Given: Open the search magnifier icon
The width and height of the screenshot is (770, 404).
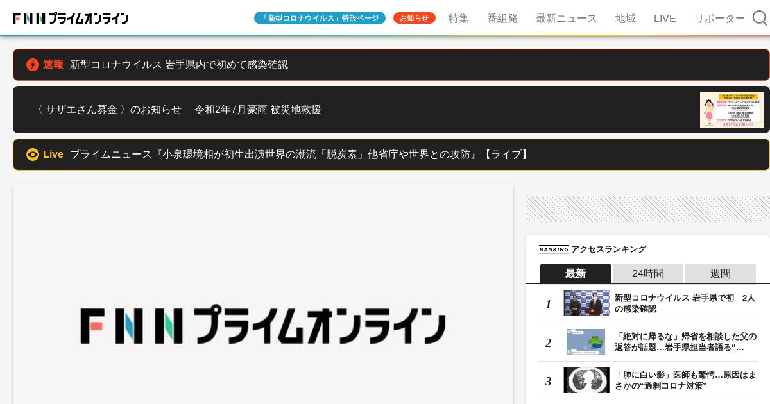Looking at the screenshot, I should pyautogui.click(x=760, y=18).
